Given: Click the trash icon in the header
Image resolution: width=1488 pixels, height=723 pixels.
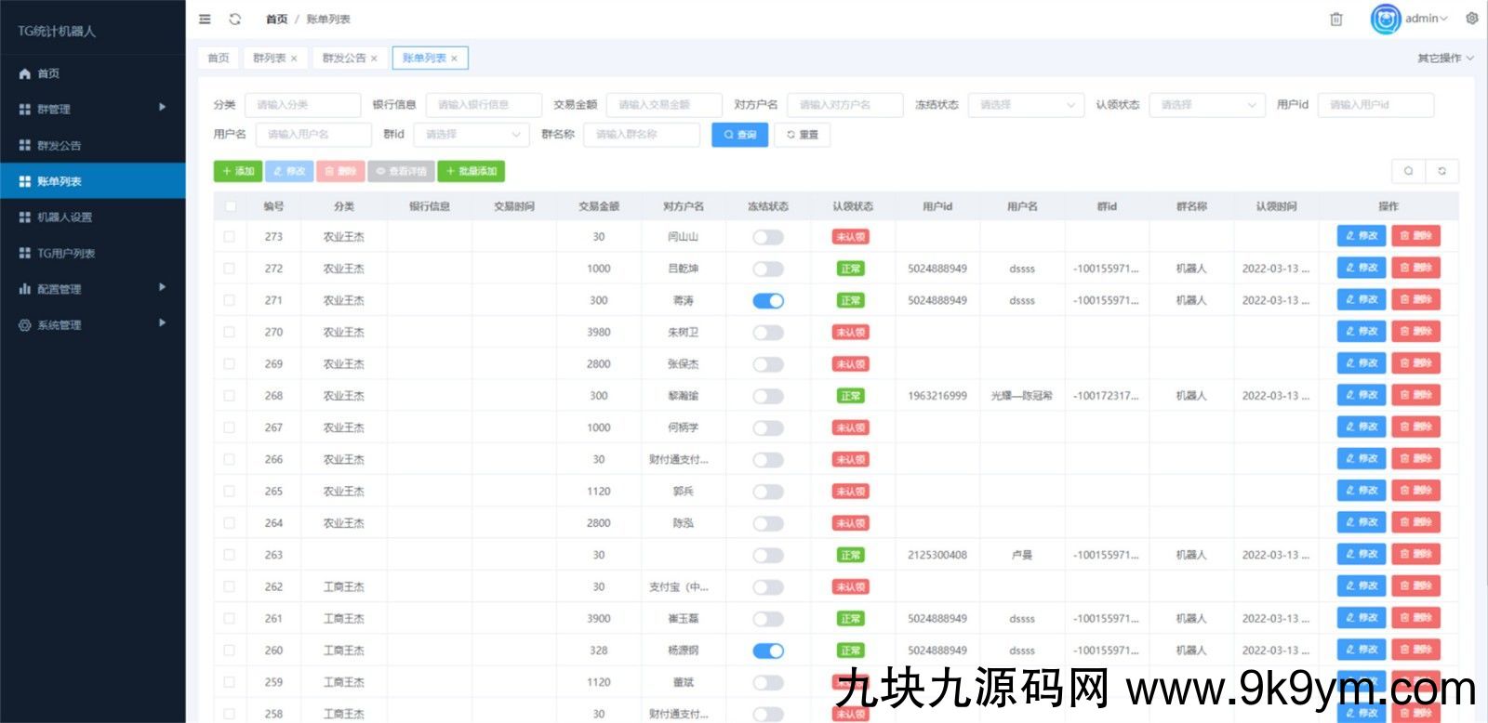Looking at the screenshot, I should coord(1335,19).
